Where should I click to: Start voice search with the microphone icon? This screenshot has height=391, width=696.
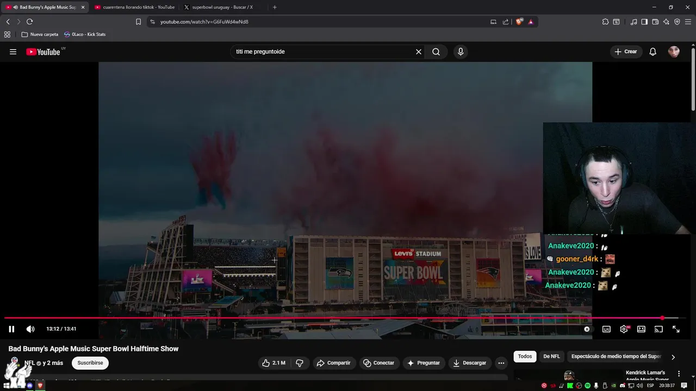(x=461, y=52)
